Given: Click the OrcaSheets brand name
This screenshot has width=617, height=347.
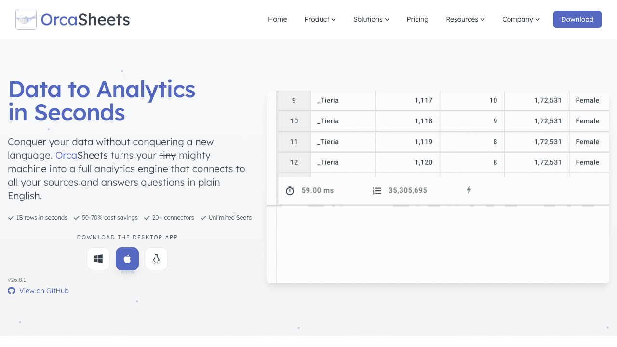Looking at the screenshot, I should 85,19.
